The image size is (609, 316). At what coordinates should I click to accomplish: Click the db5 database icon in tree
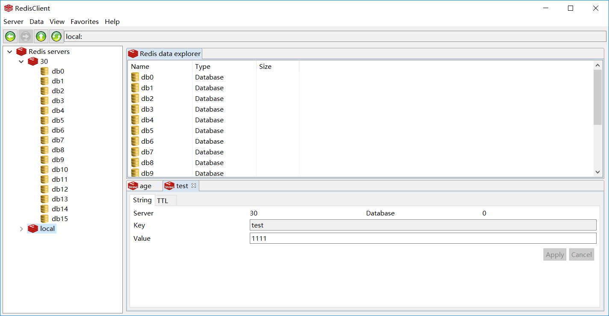pos(44,120)
